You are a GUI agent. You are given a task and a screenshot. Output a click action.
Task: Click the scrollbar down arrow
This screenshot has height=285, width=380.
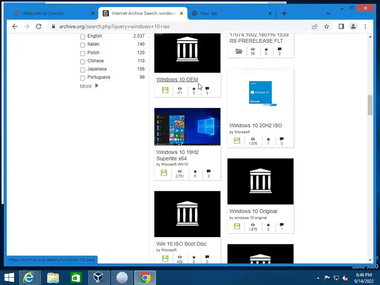370,260
